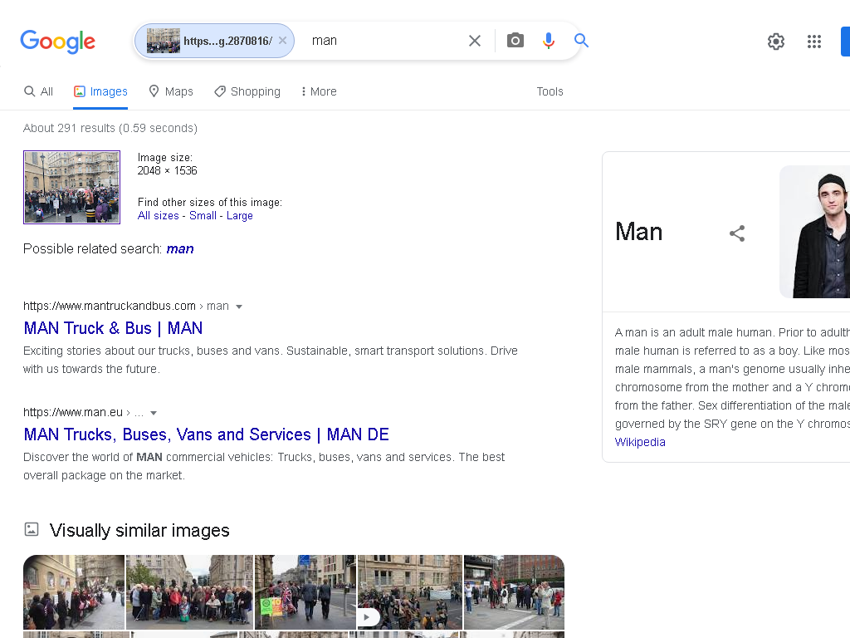Remove the uploaded image chip

(x=282, y=41)
